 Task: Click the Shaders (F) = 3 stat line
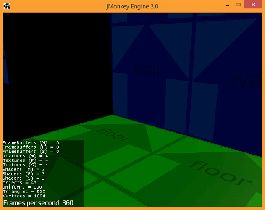coord(24,174)
